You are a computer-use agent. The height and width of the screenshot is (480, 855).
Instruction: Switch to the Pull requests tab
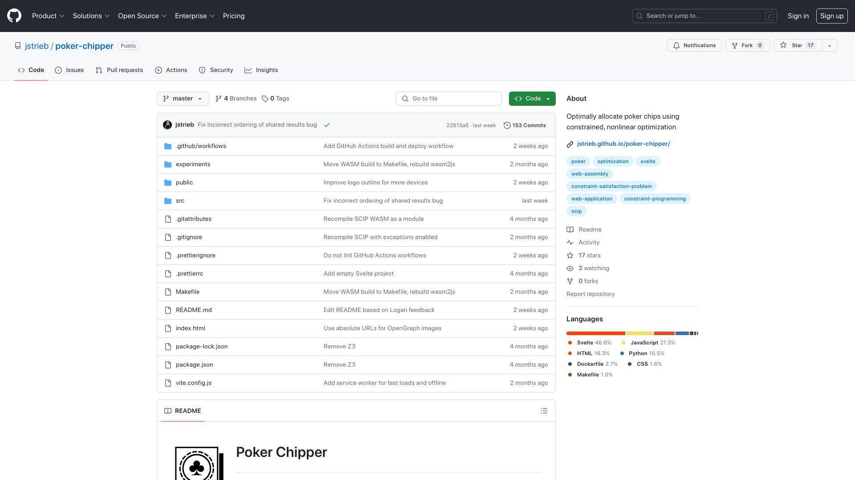click(x=119, y=70)
